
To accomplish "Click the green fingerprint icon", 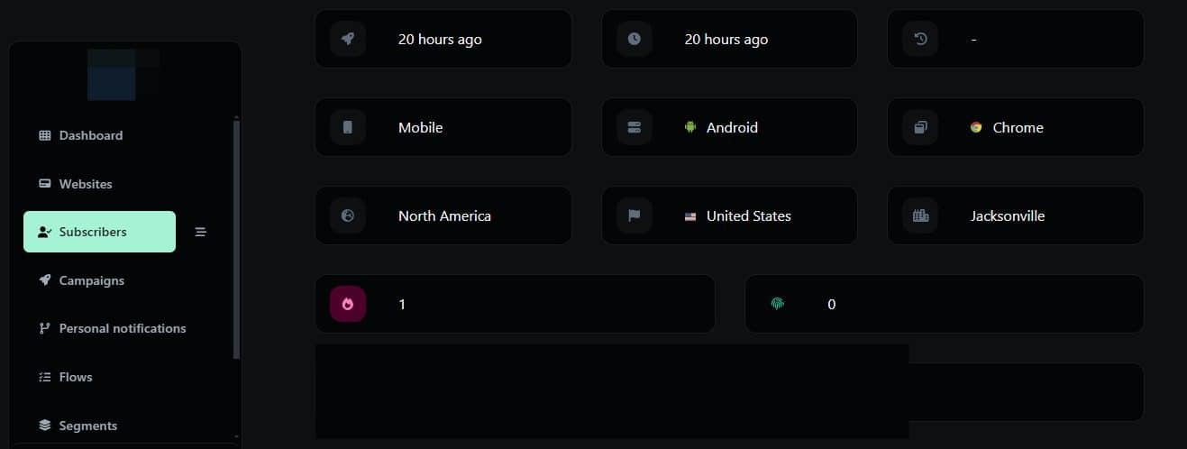I will coord(778,304).
